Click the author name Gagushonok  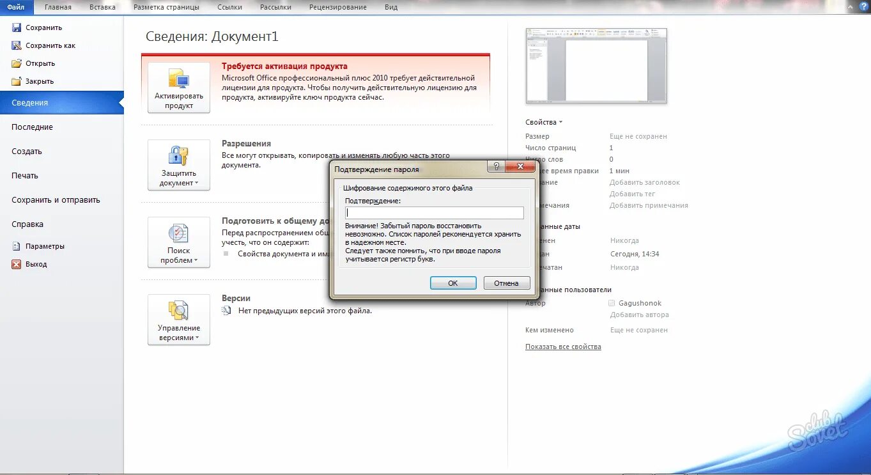[640, 303]
